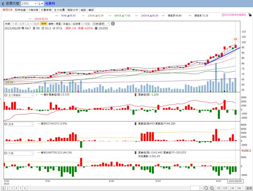Toggle the highlighted yellow indicator button
253x191 pixels.
[x=44, y=24]
